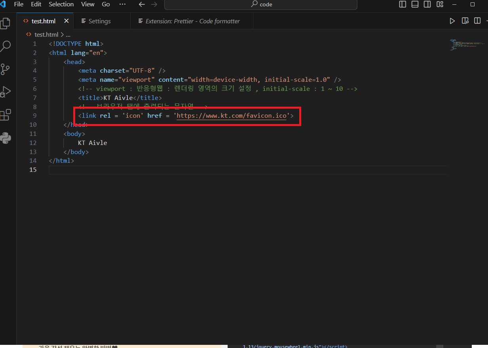
Task: Click the closing html tag
Action: (61, 161)
